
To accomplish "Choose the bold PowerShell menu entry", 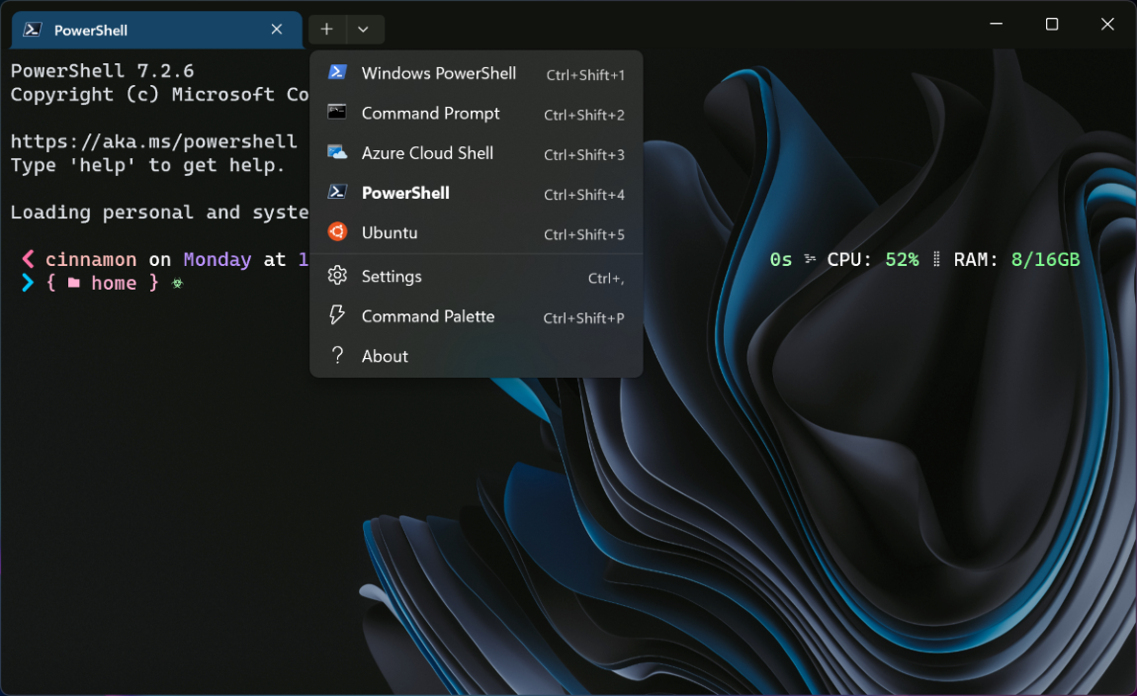I will click(x=405, y=193).
